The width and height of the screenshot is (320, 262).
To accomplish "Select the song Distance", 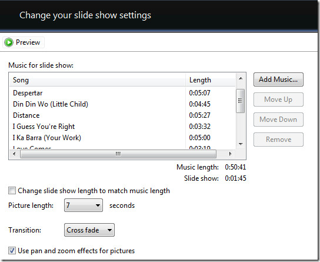I will click(122, 115).
